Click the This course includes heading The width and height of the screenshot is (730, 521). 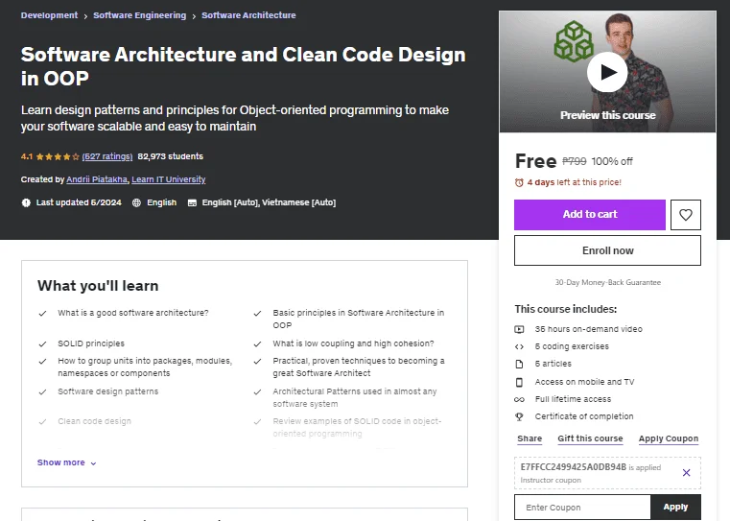coord(566,309)
